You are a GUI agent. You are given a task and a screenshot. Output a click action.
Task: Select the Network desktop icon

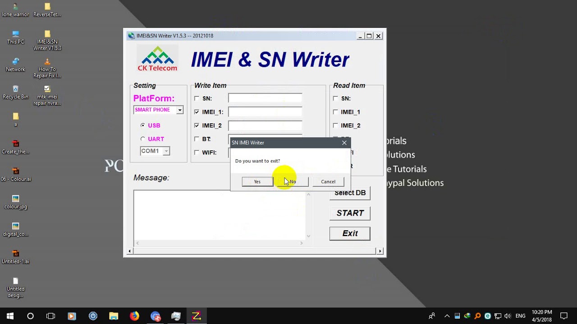15,65
